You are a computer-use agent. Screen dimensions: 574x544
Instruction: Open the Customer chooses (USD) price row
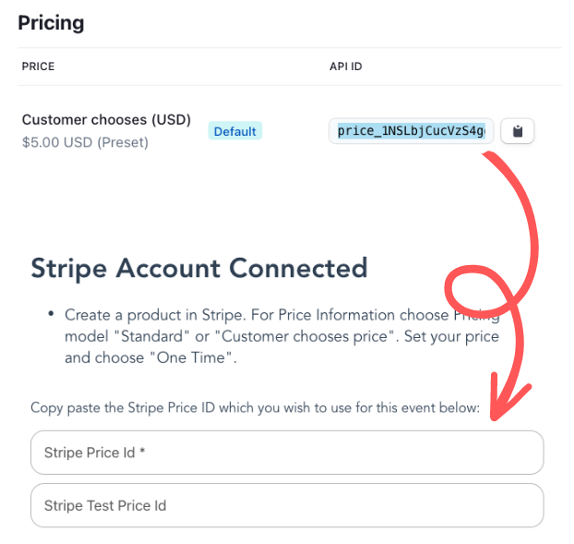[106, 120]
